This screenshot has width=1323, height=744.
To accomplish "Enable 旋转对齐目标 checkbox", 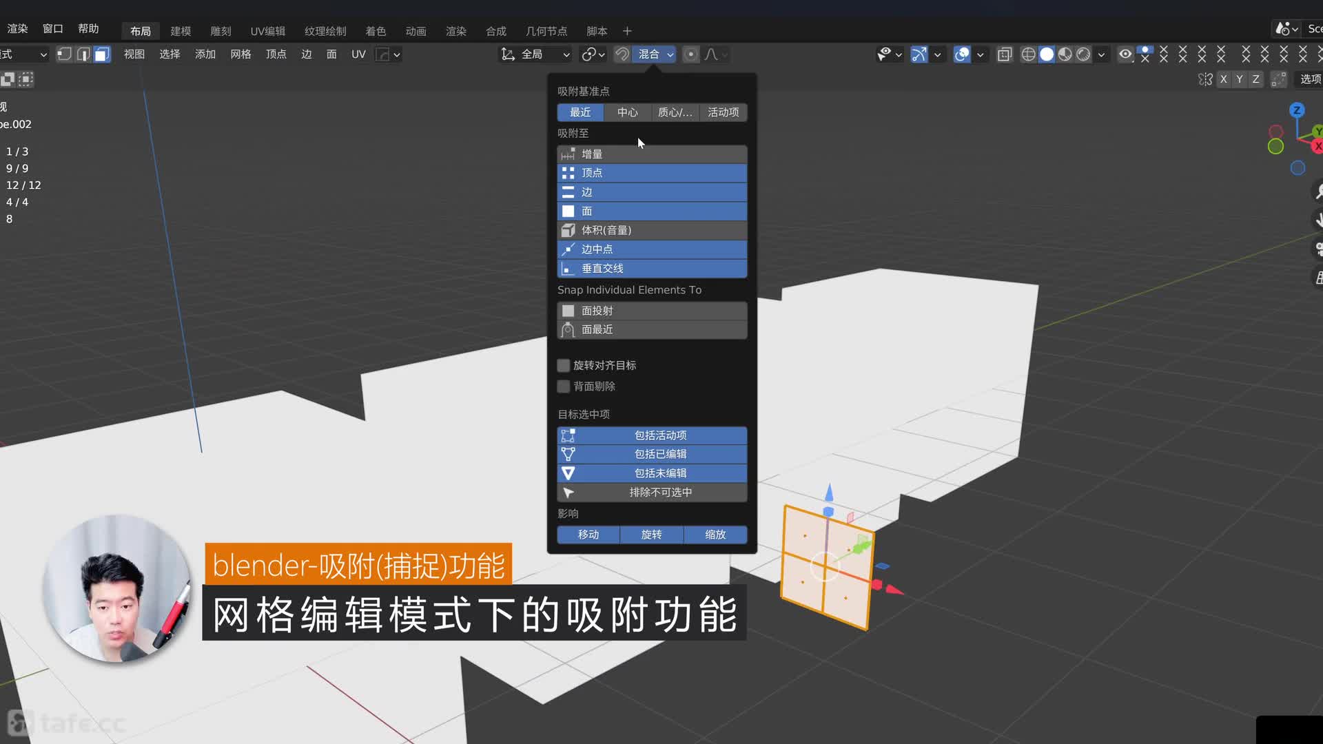I will (x=564, y=365).
